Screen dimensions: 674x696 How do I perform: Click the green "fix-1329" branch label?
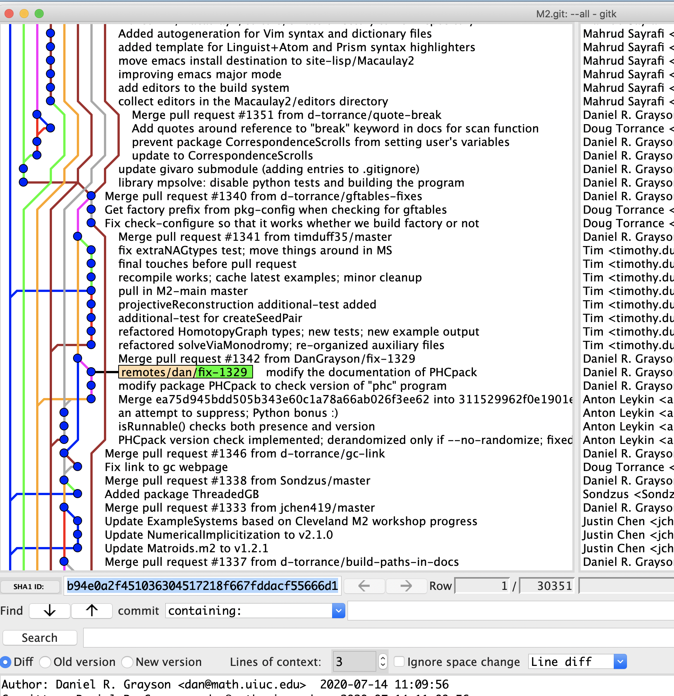pos(224,372)
